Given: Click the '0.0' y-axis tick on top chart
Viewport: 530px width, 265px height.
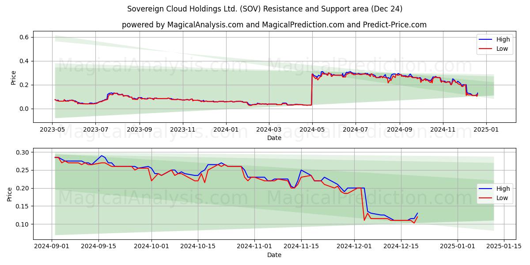Looking at the screenshot, I should click(23, 109).
